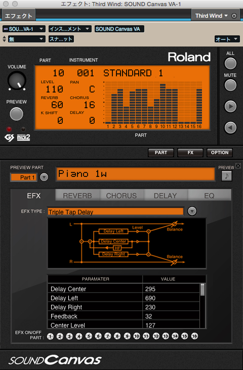Toggle EFX for part 11

[x=146, y=336]
